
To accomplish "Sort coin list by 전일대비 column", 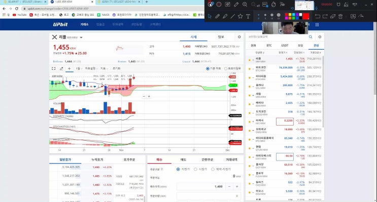I will (299, 53).
